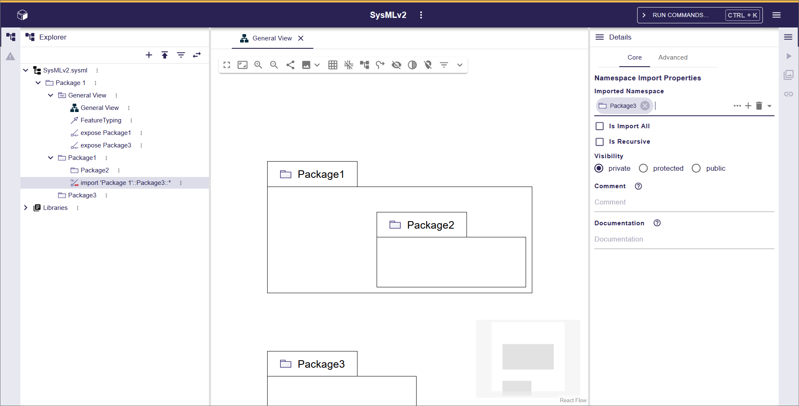Click the arrange all elements icon

click(365, 65)
